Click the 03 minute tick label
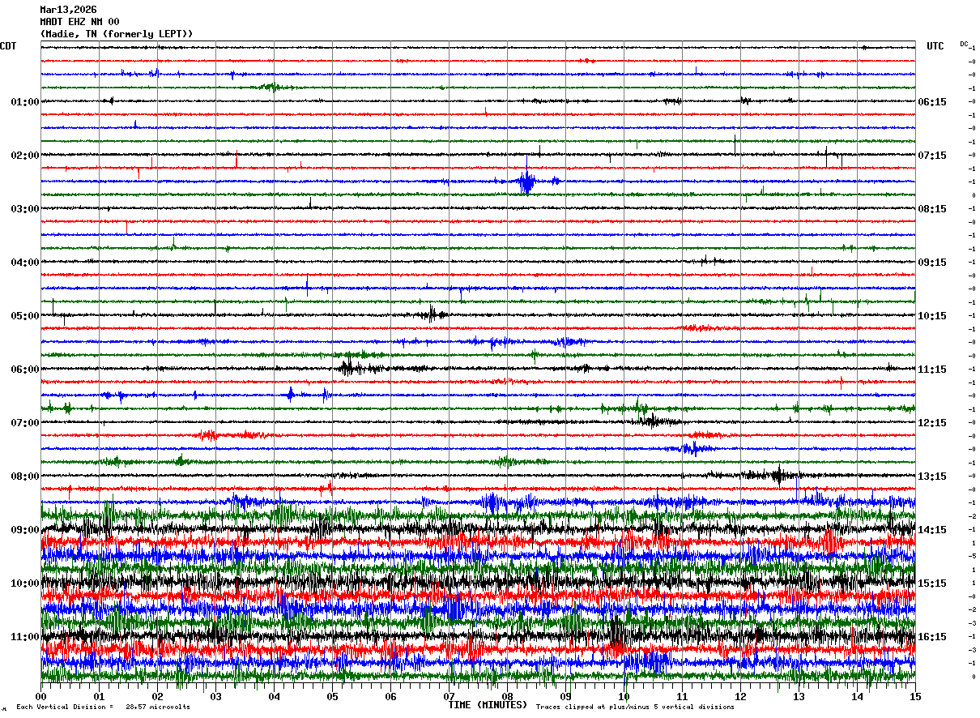This screenshot has width=980, height=718. (215, 696)
